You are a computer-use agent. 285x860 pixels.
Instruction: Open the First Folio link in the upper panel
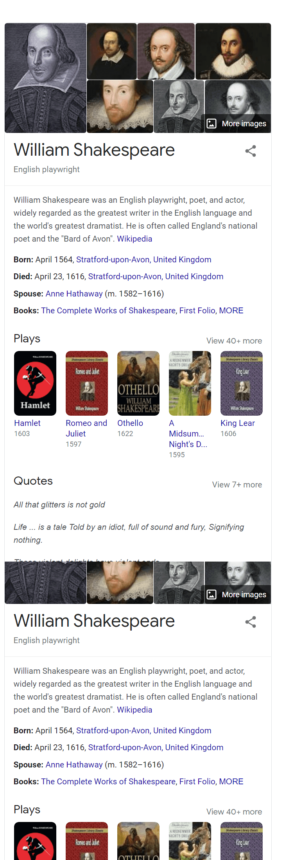click(197, 311)
